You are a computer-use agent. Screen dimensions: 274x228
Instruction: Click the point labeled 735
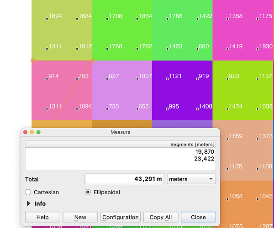click(107, 109)
